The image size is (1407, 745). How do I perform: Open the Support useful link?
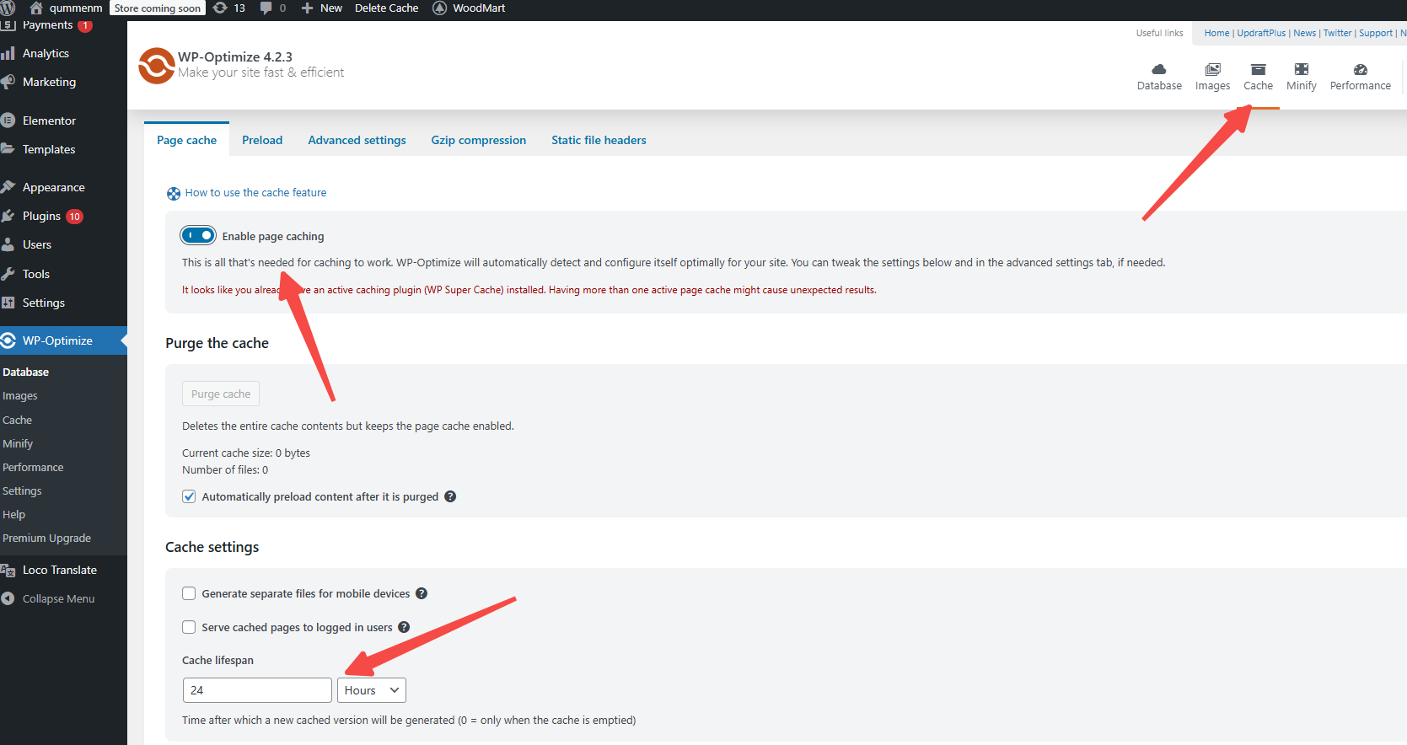click(x=1376, y=33)
